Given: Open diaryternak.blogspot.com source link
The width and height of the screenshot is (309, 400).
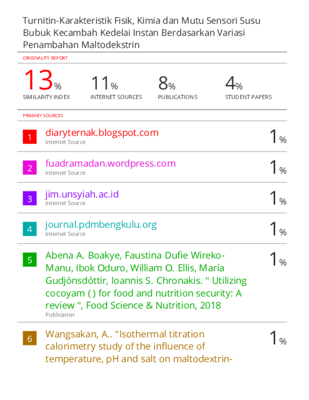Looking at the screenshot, I should coord(102,133).
